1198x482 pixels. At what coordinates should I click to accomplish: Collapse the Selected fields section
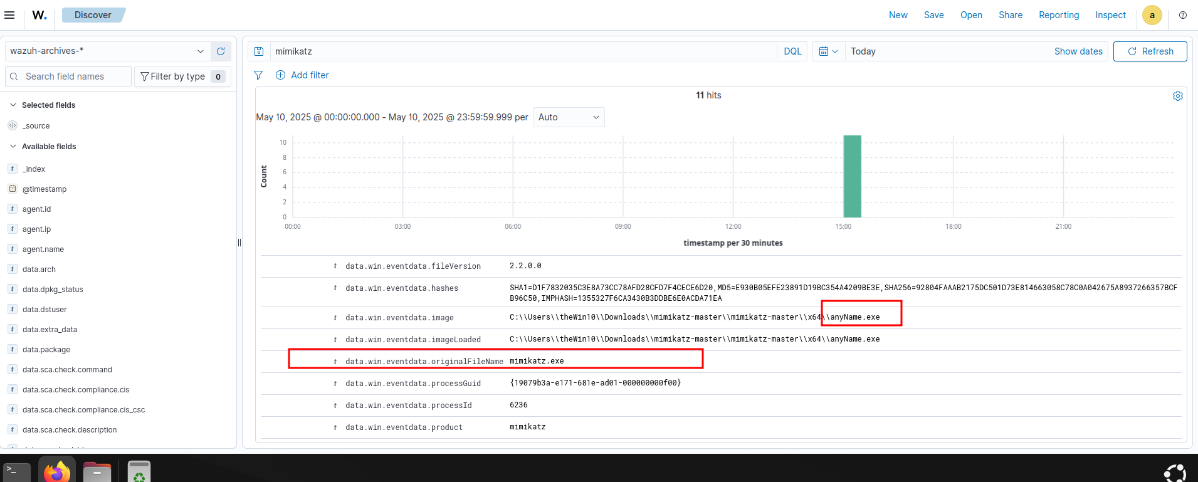point(13,105)
